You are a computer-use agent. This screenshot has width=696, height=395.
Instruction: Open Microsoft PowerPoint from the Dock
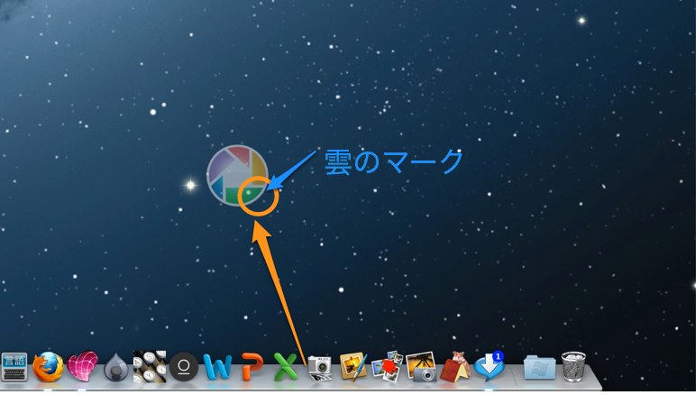click(252, 367)
